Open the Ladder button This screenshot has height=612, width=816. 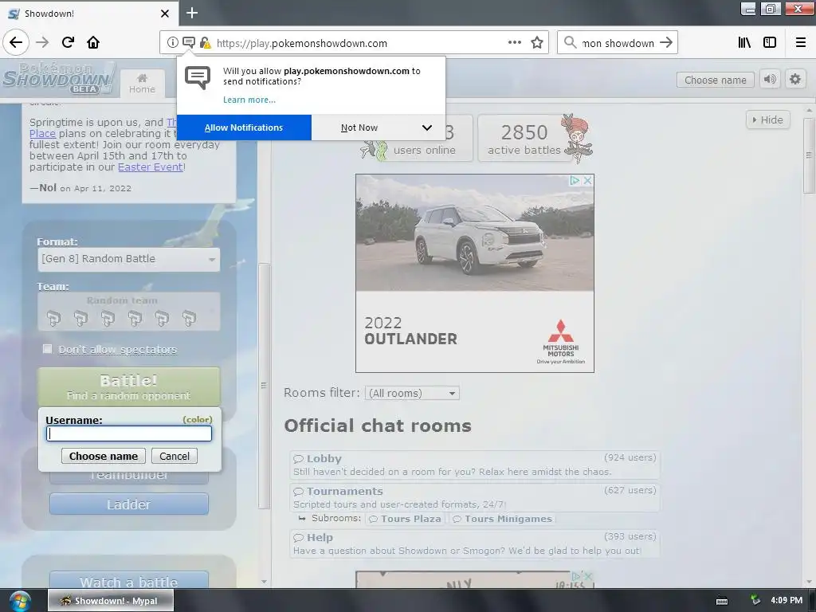pos(128,504)
